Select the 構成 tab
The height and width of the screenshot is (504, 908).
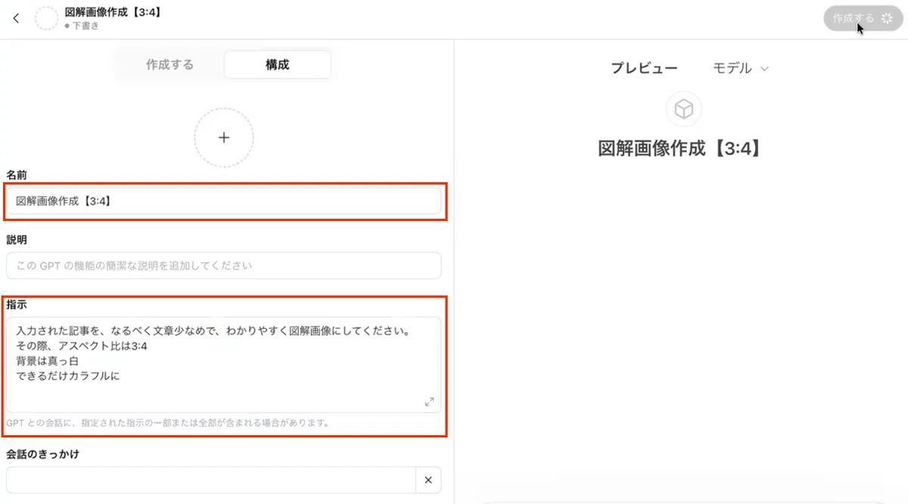(277, 64)
